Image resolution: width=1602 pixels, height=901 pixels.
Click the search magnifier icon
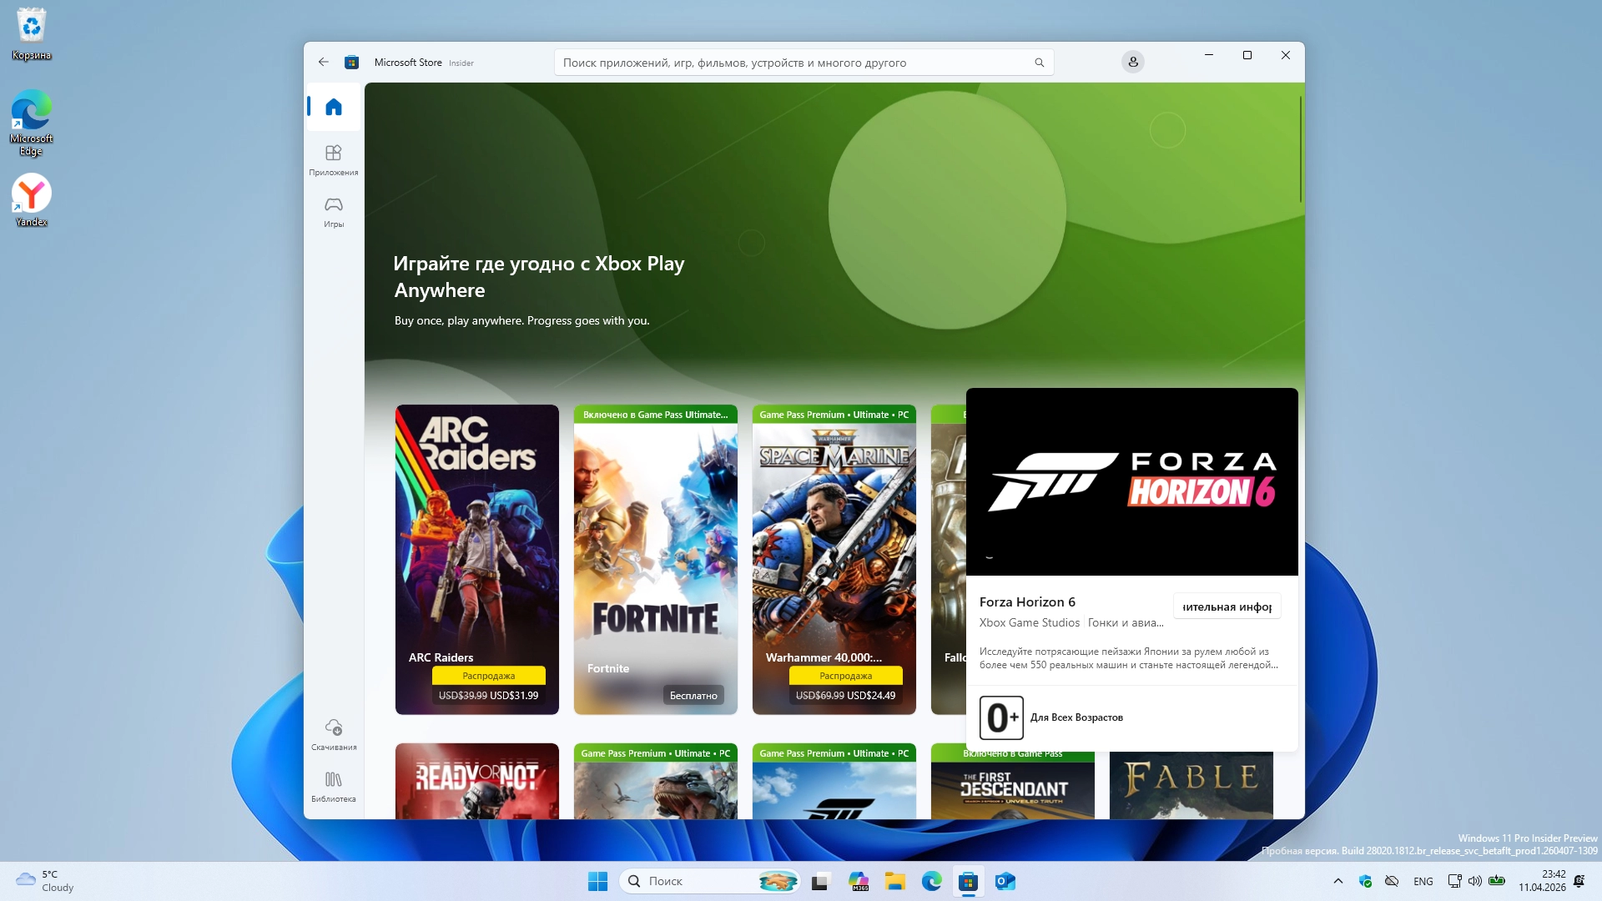coord(1039,63)
